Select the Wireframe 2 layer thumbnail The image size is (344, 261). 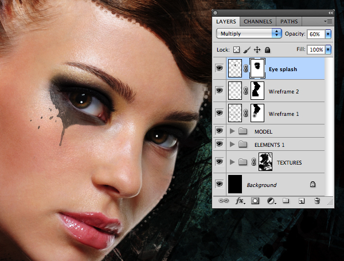235,91
